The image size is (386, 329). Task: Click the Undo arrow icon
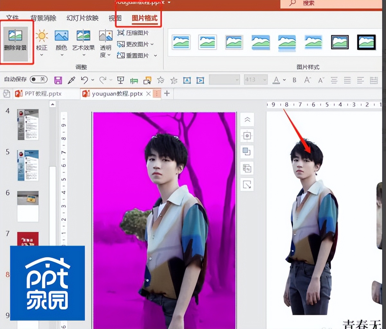pos(85,80)
